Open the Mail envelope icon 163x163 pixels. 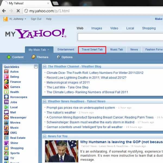tap(6, 112)
